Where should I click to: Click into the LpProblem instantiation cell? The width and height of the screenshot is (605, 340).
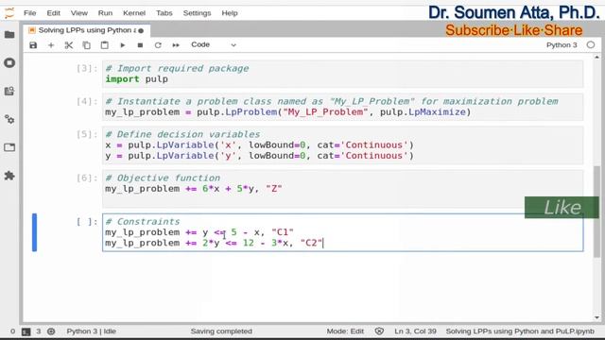pyautogui.click(x=342, y=107)
